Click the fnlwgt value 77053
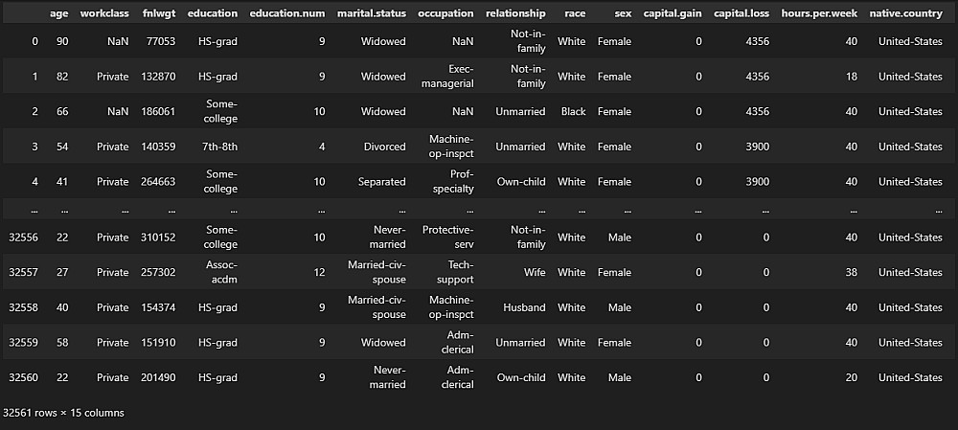The image size is (958, 430). point(159,42)
